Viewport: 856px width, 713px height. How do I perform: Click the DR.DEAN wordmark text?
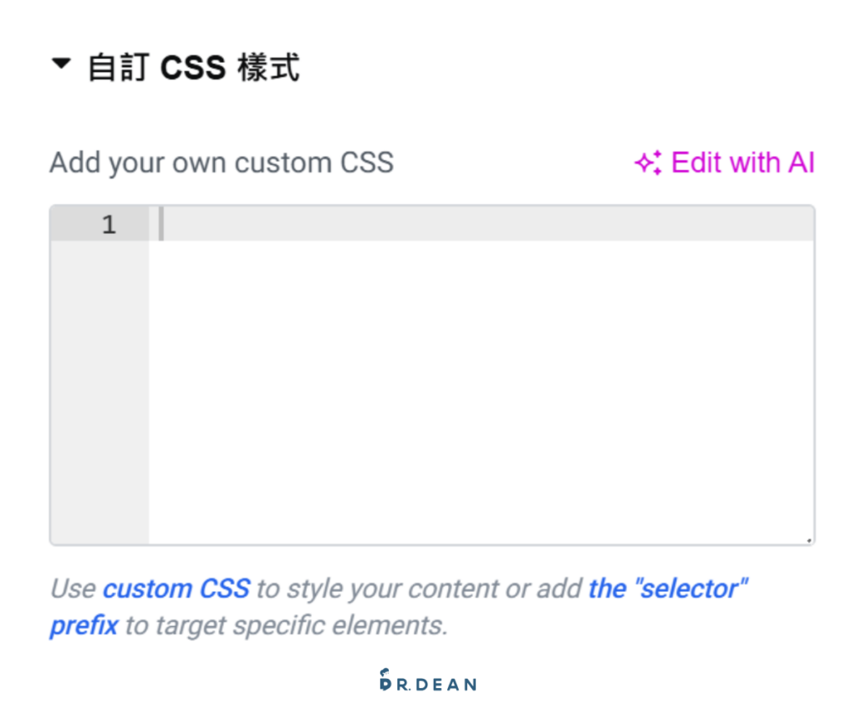(x=435, y=681)
